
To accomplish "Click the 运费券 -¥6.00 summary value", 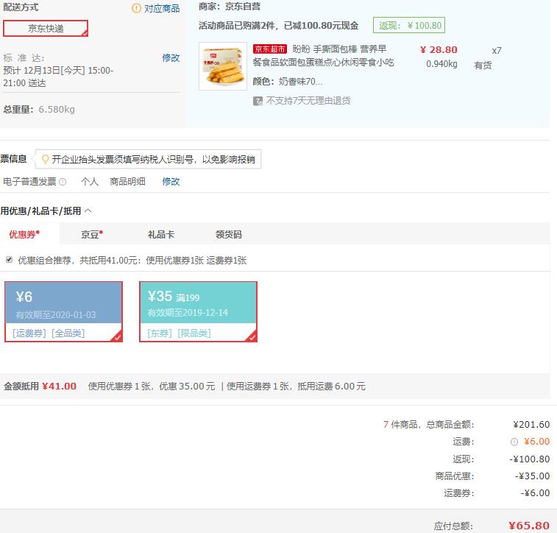I will [x=535, y=493].
